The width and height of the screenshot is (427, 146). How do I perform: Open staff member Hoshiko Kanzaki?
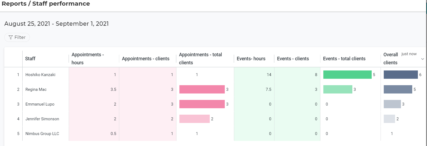pyautogui.click(x=40, y=75)
